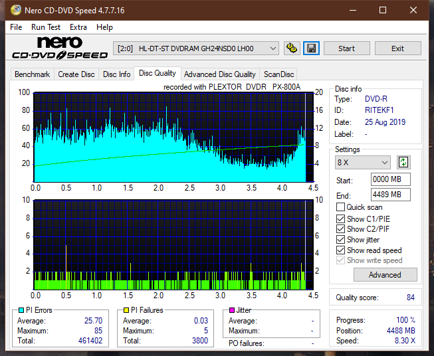Click the End MB input field
Screen dimensions: 434x356
[390, 195]
